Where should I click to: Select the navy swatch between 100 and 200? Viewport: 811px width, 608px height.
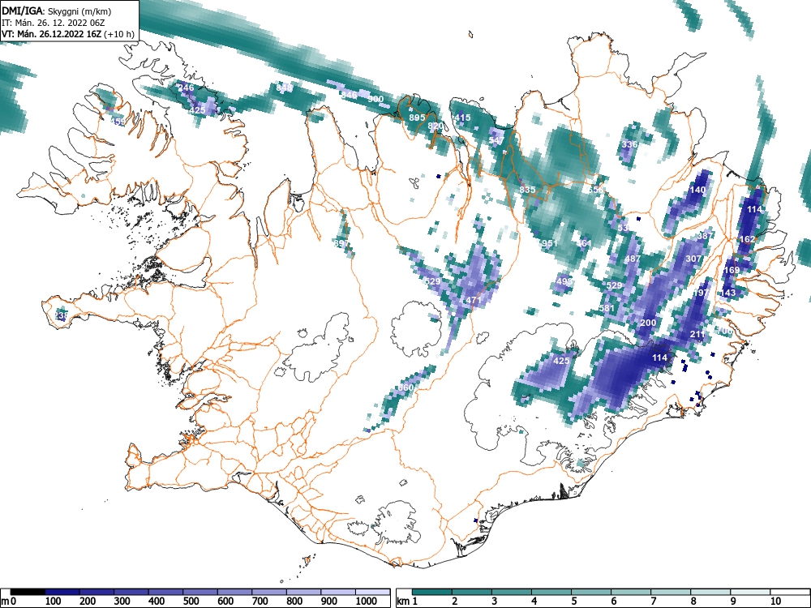click(62, 592)
